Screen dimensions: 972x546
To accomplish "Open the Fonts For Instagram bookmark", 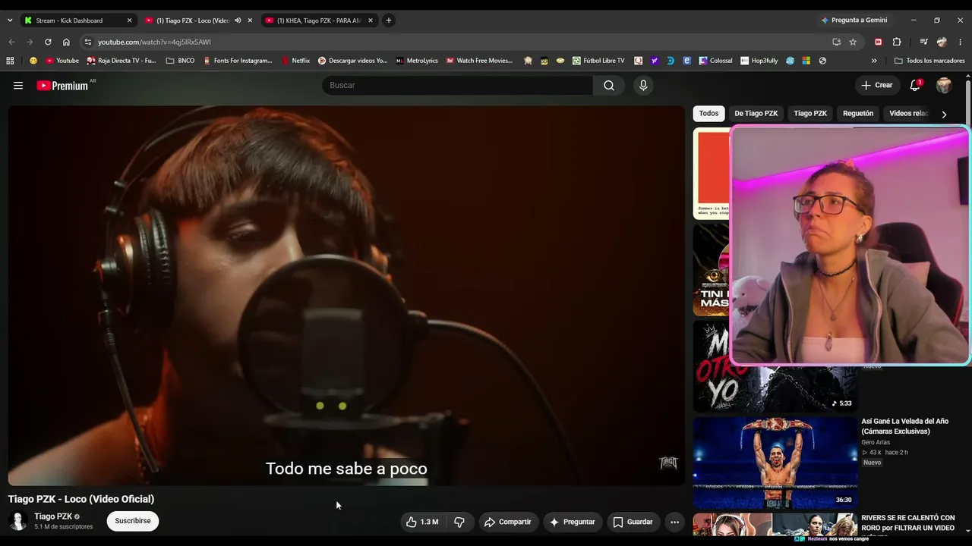I will coord(238,61).
